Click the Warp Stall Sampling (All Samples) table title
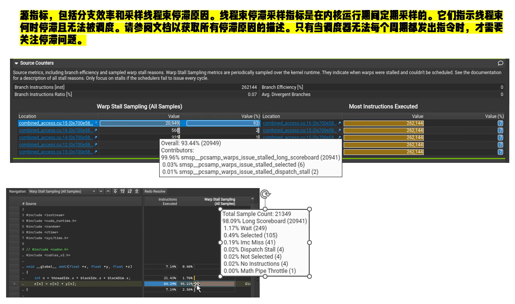This screenshot has height=304, width=515. point(139,106)
